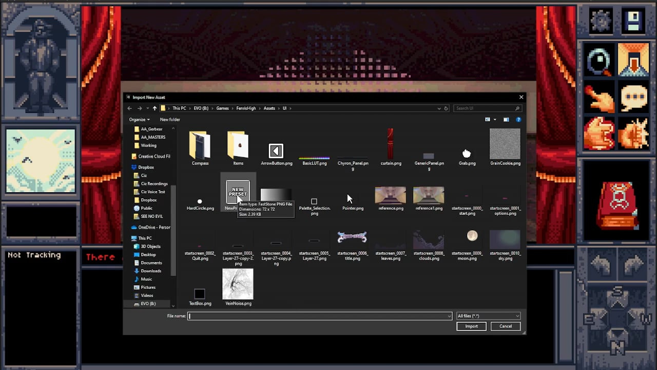Viewport: 657px width, 370px height.
Task: Go back in the Import dialog
Action: [x=129, y=108]
